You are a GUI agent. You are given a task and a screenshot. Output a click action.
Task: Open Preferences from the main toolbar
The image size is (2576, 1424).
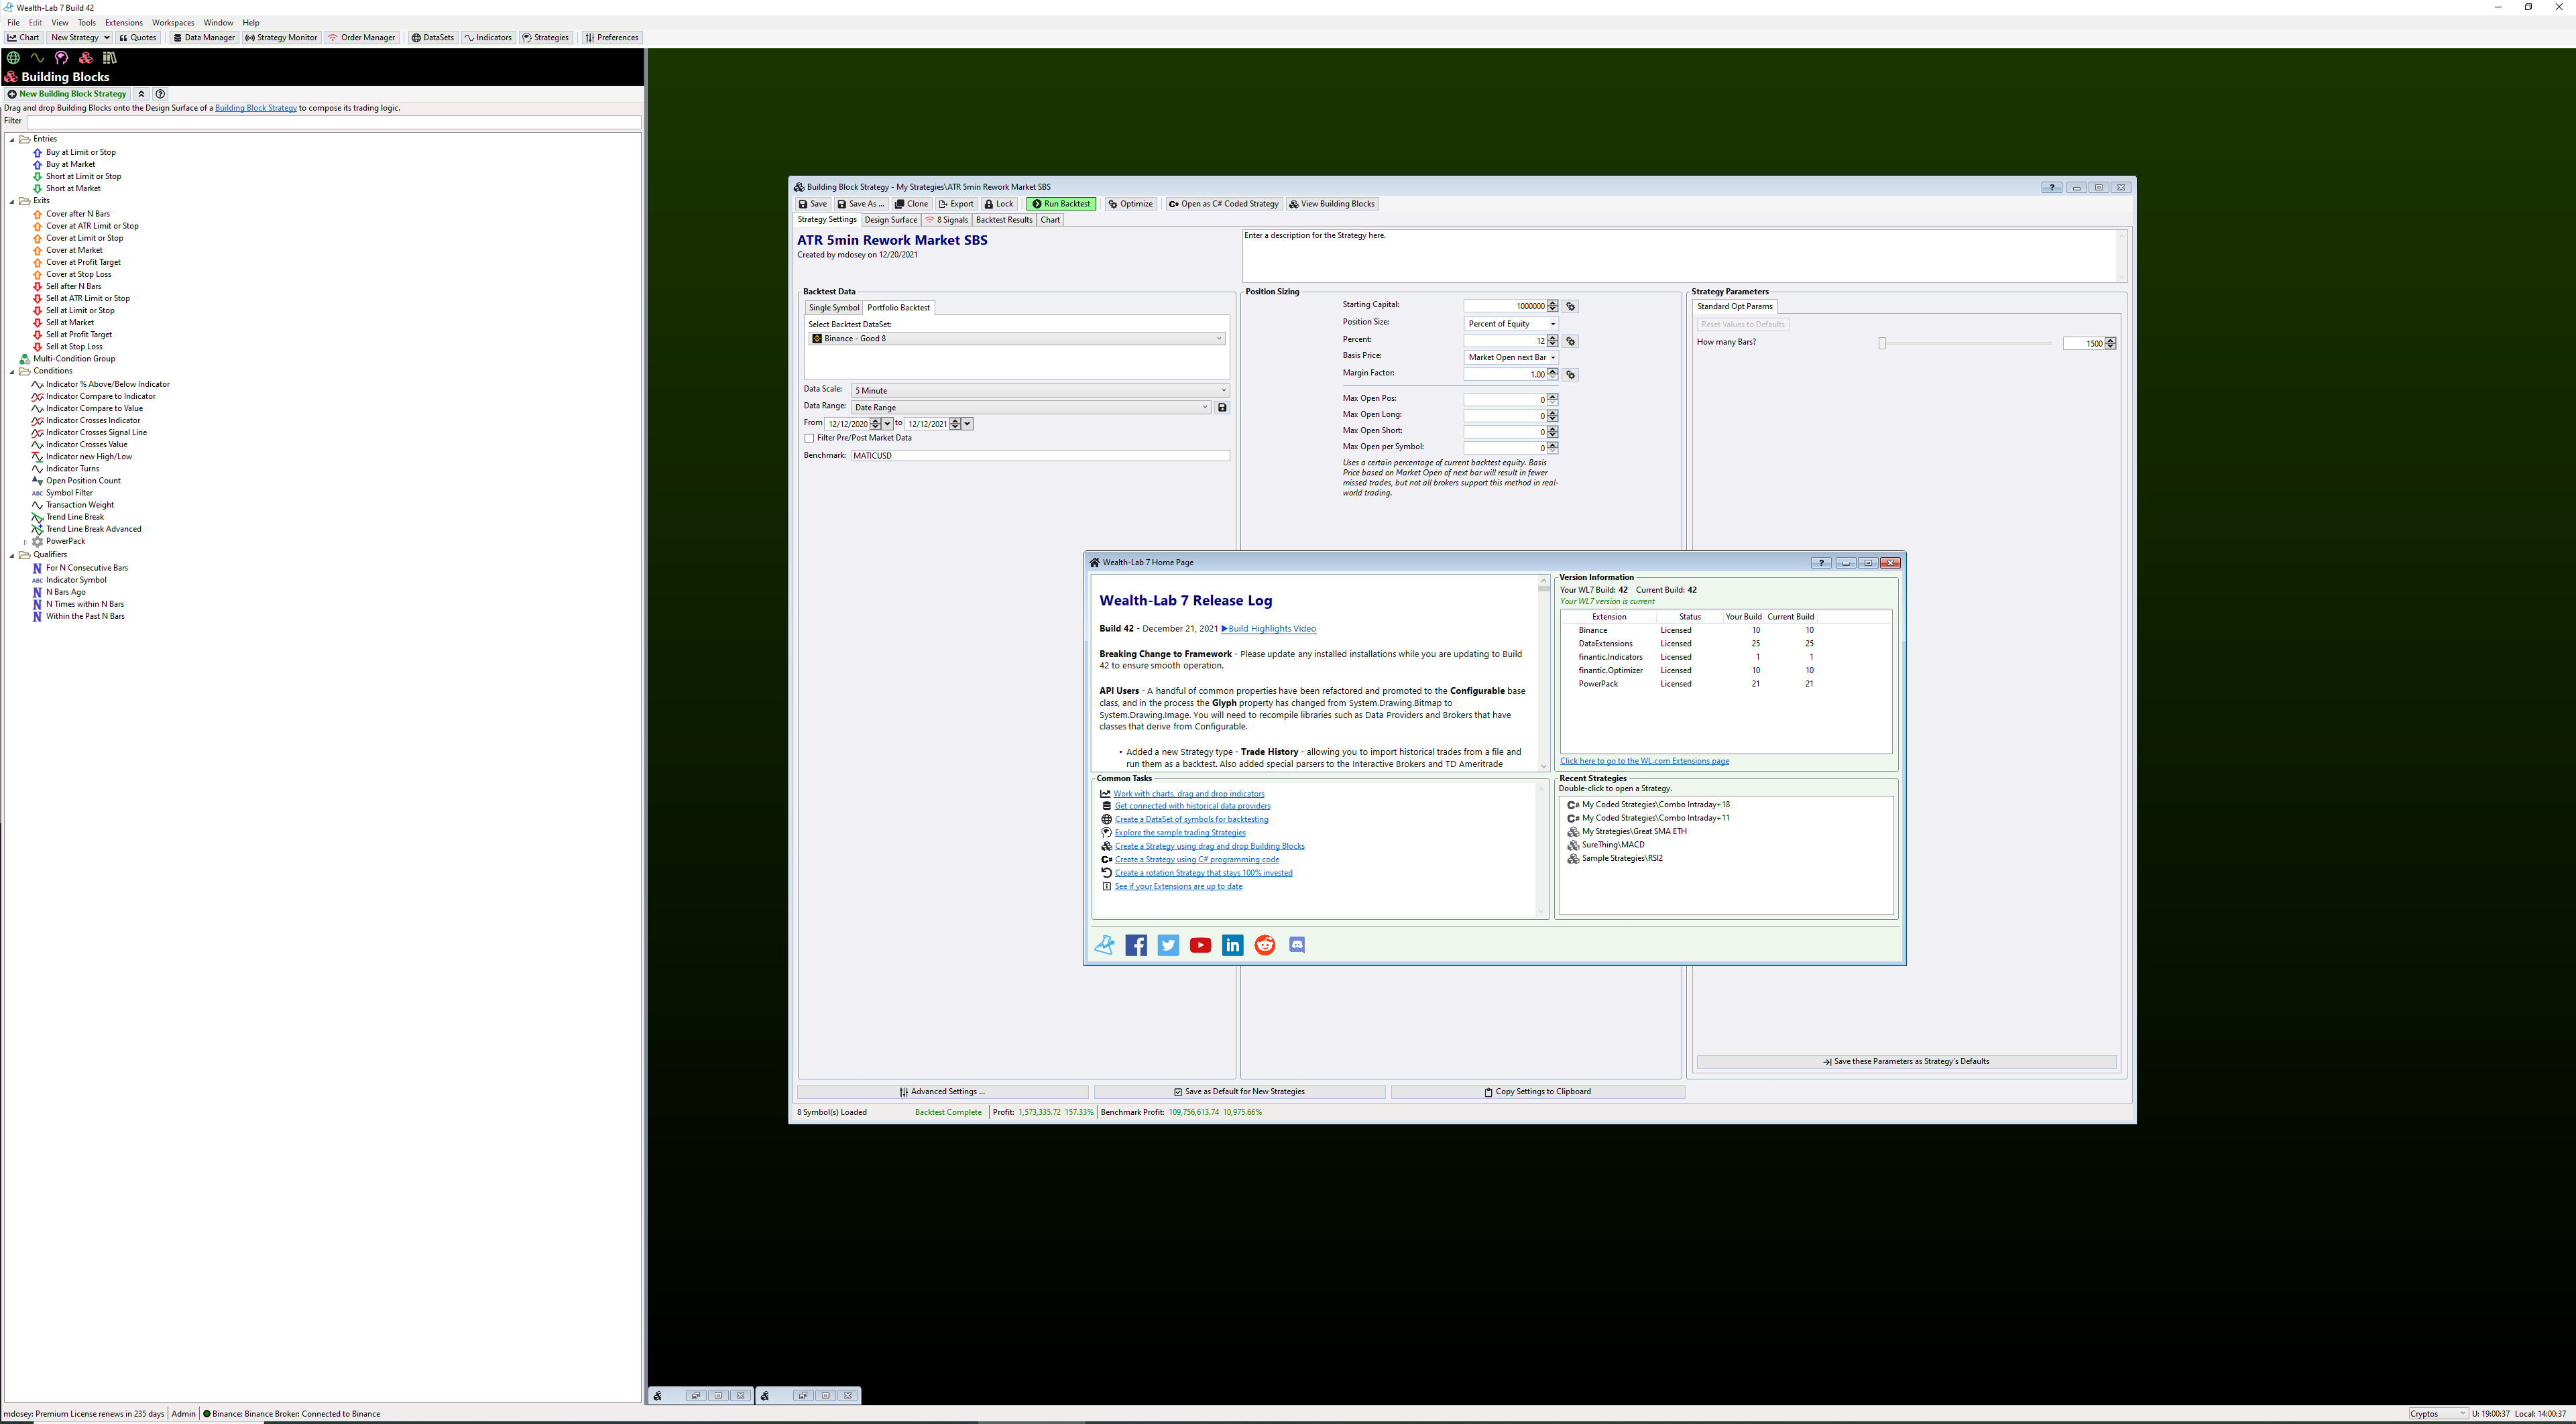click(612, 38)
